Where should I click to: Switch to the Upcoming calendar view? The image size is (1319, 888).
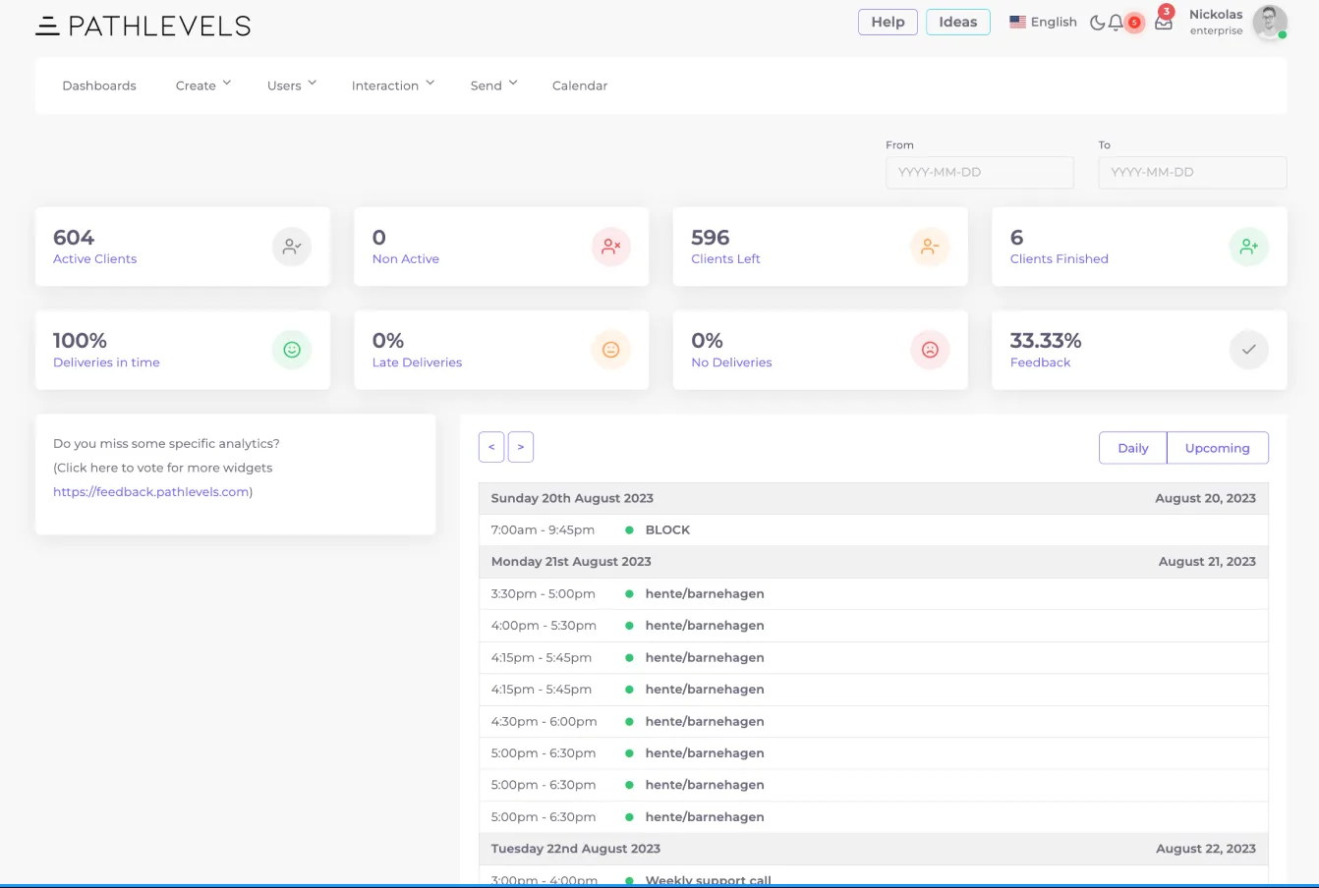coord(1218,448)
